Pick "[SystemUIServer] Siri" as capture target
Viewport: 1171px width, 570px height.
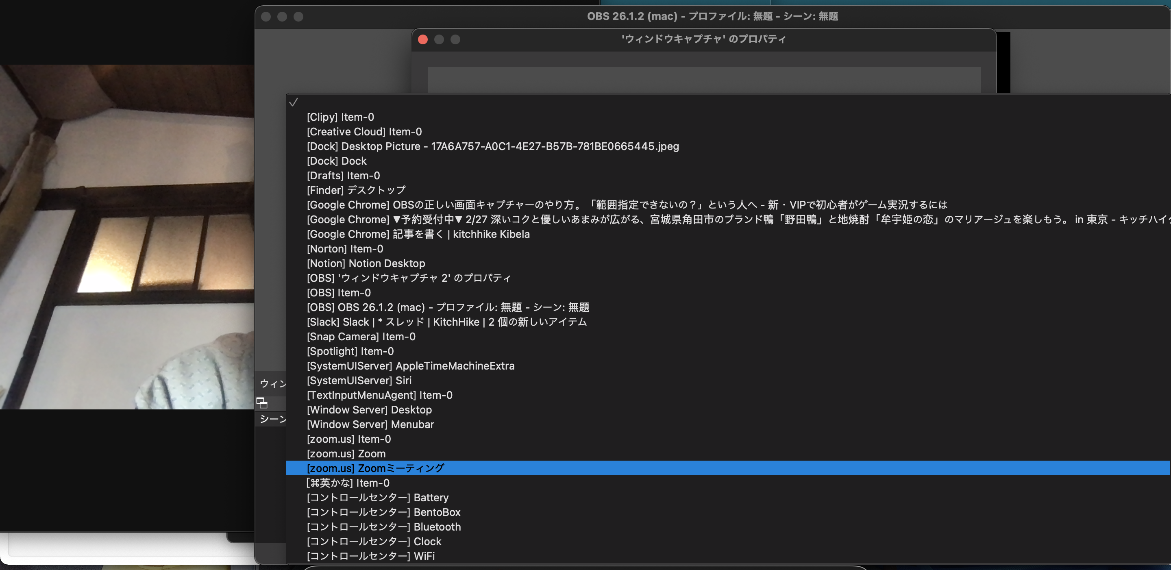(359, 381)
